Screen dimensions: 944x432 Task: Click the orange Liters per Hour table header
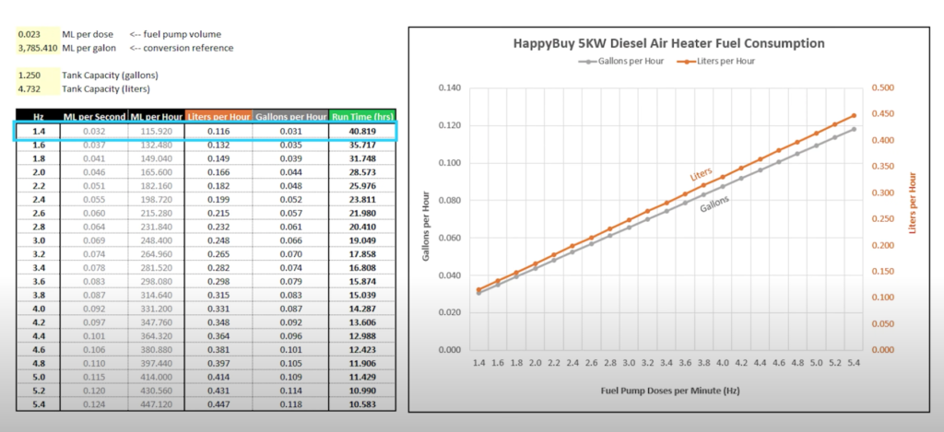point(218,117)
